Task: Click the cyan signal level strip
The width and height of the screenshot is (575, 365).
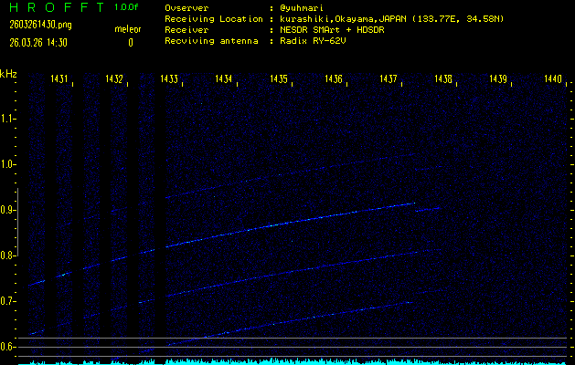Action: (x=293, y=361)
